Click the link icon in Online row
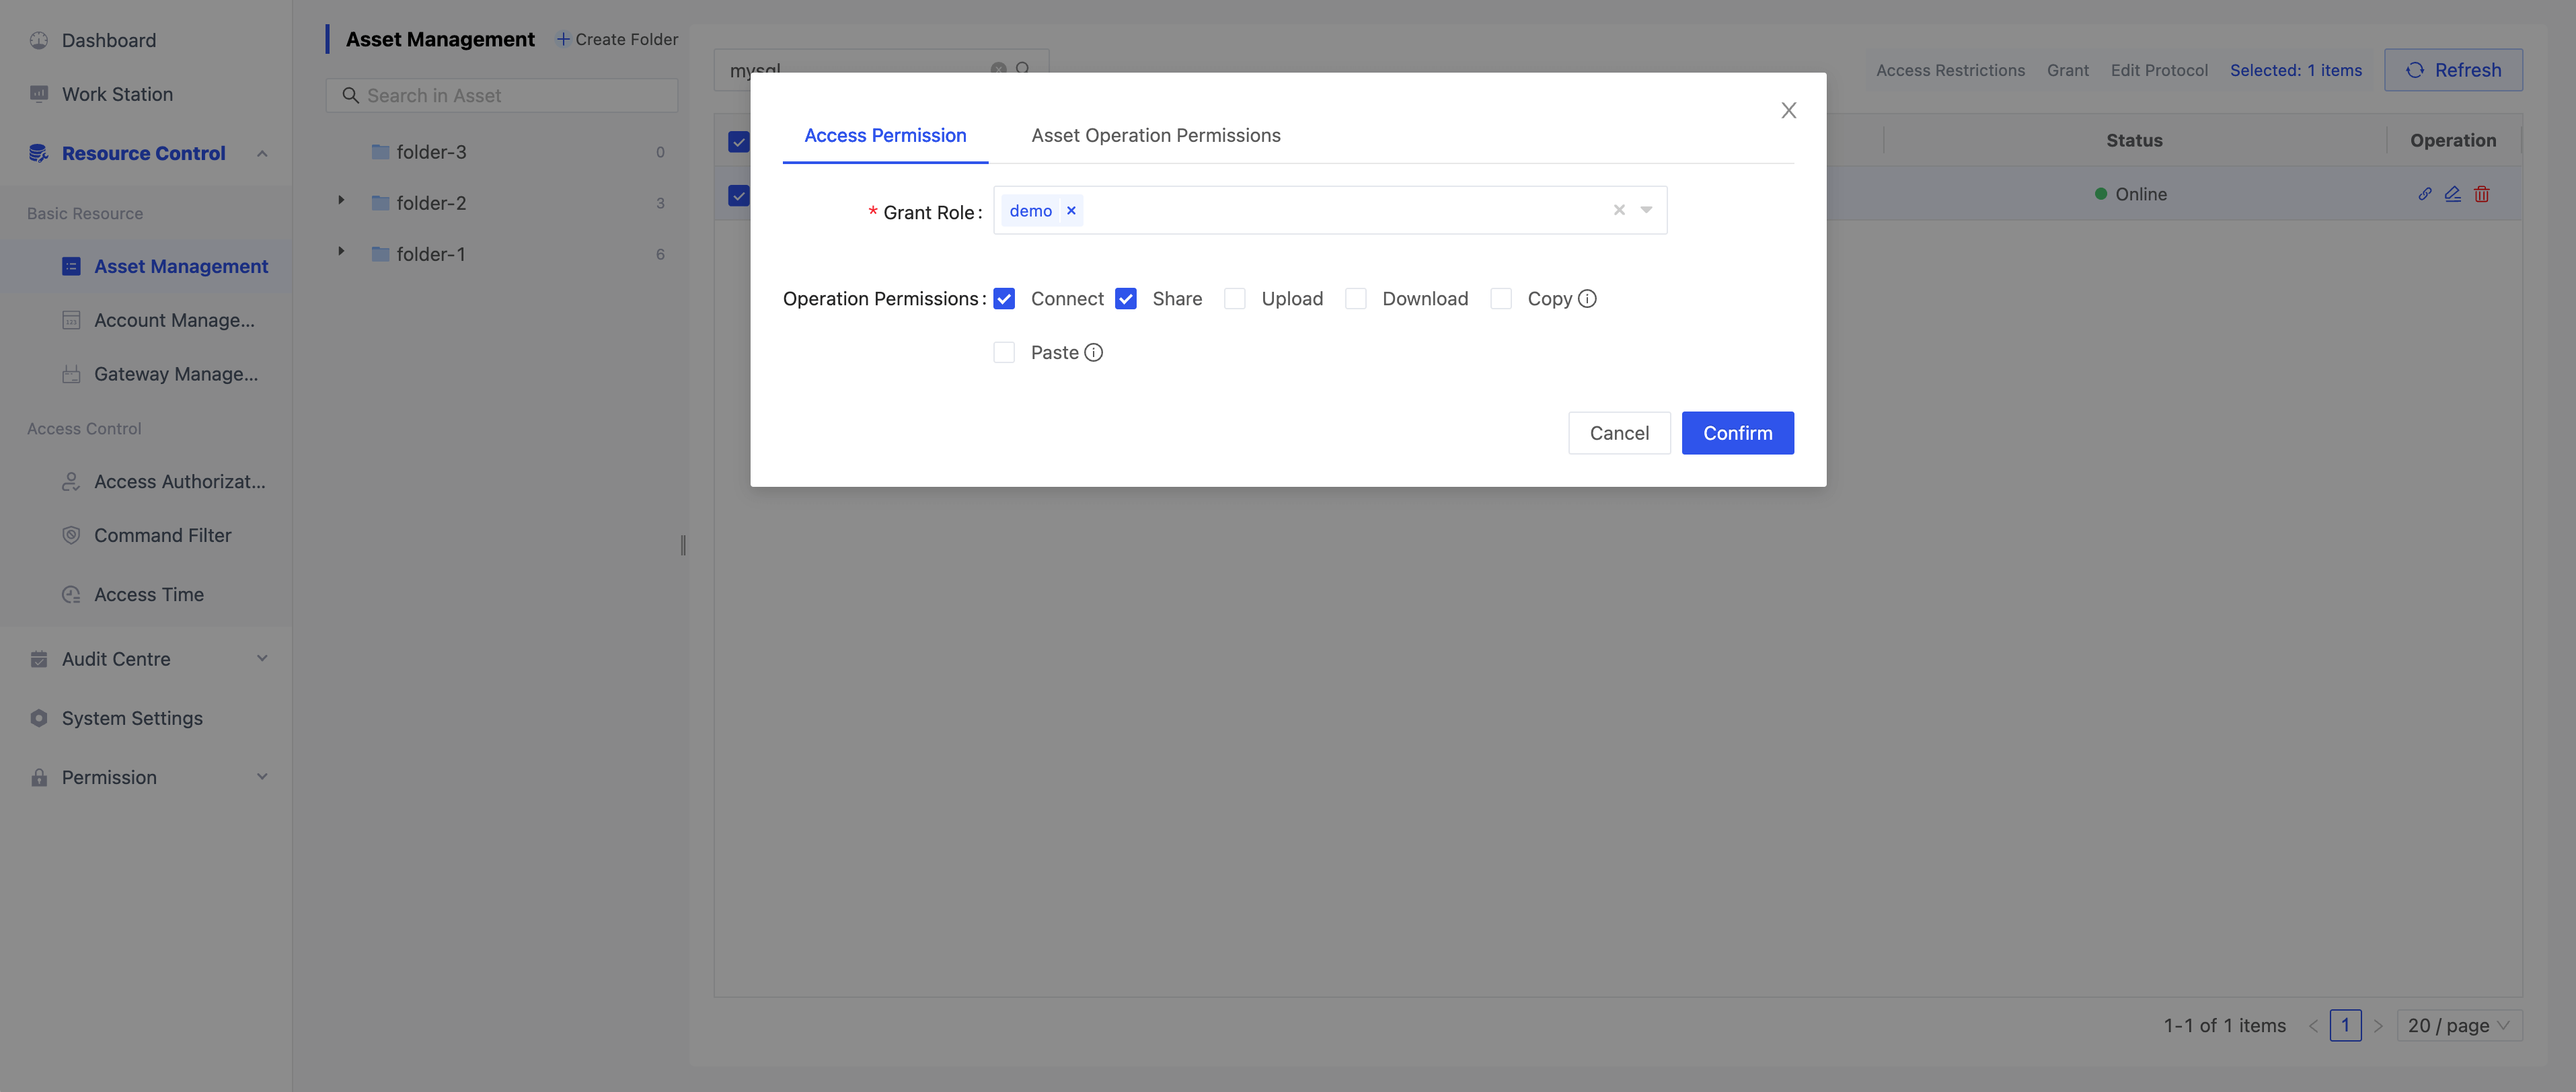This screenshot has height=1092, width=2576. (x=2425, y=194)
